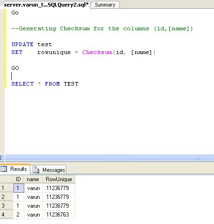214x224 pixels.
Task: Click the ID cell in first row
Action: point(19,188)
